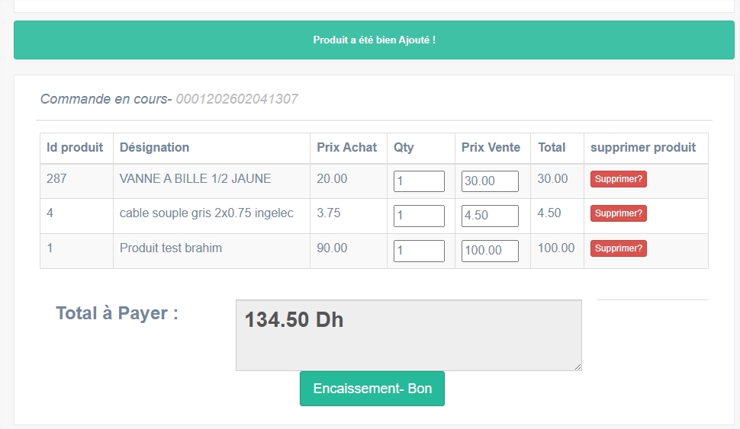This screenshot has height=429, width=740.
Task: Remove the cable souple gris product row
Action: click(618, 213)
